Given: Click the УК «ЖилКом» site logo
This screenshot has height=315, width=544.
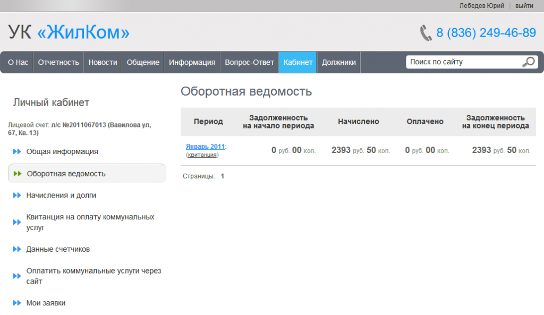Looking at the screenshot, I should click(69, 33).
